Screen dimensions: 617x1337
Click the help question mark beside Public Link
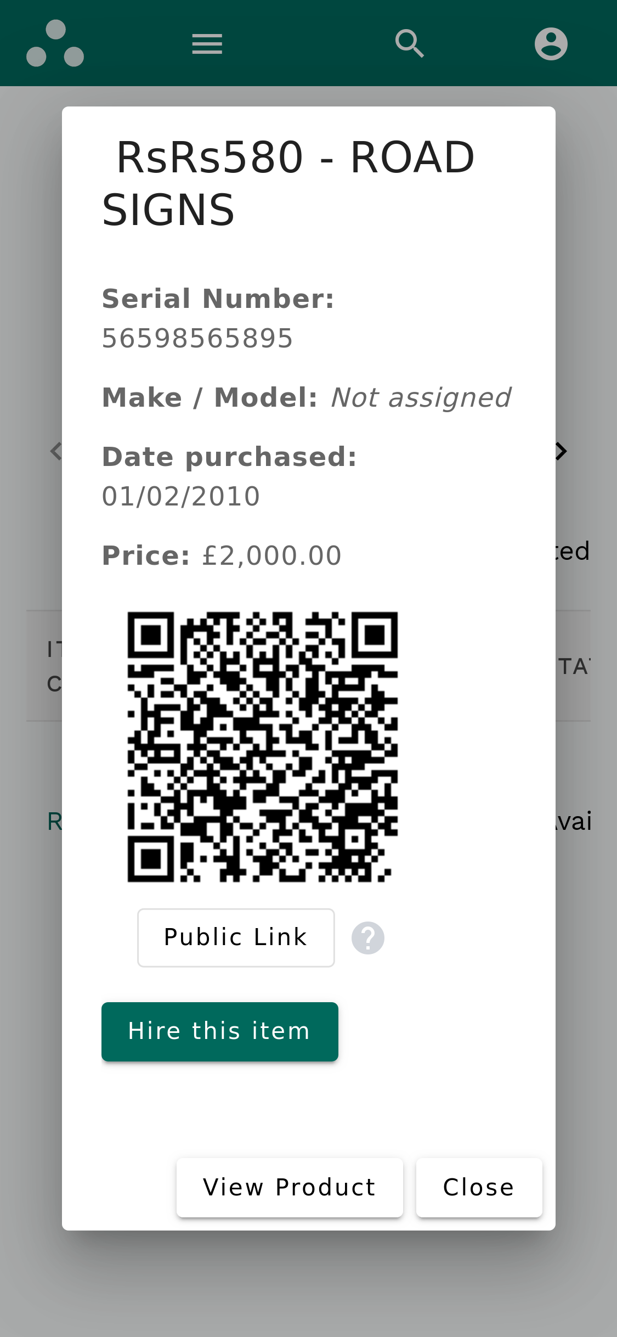(x=367, y=937)
